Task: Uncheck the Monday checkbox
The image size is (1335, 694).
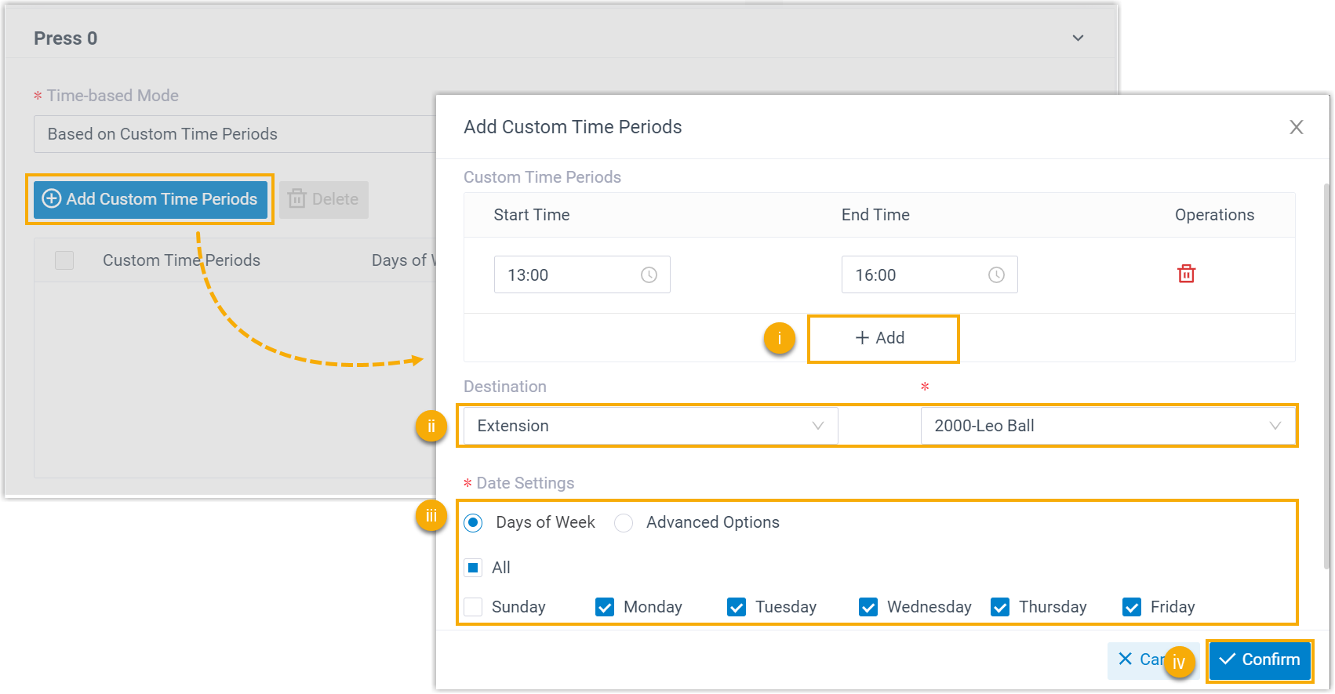Action: [605, 607]
